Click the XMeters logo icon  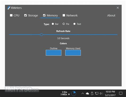[9, 8]
